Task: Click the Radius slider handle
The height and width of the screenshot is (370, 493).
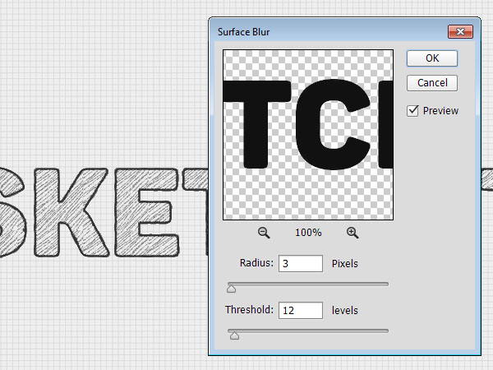Action: coord(232,289)
